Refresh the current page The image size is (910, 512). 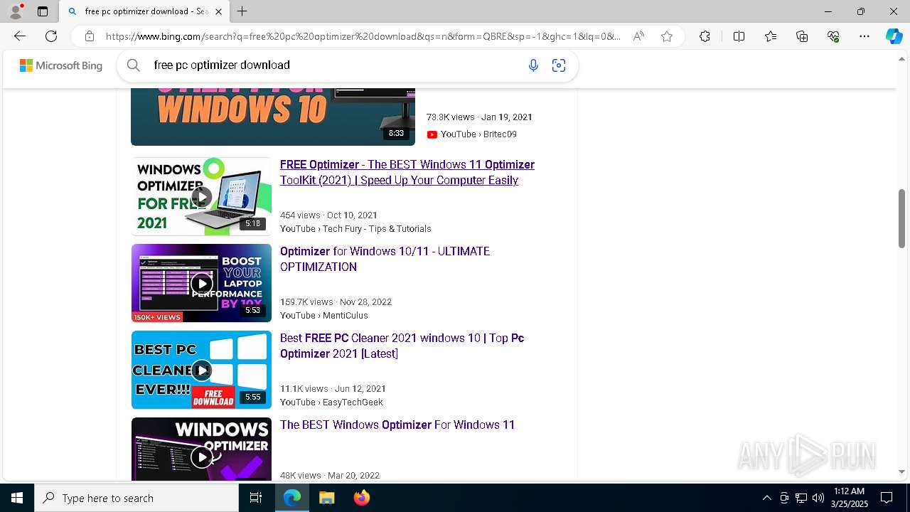coord(51,36)
